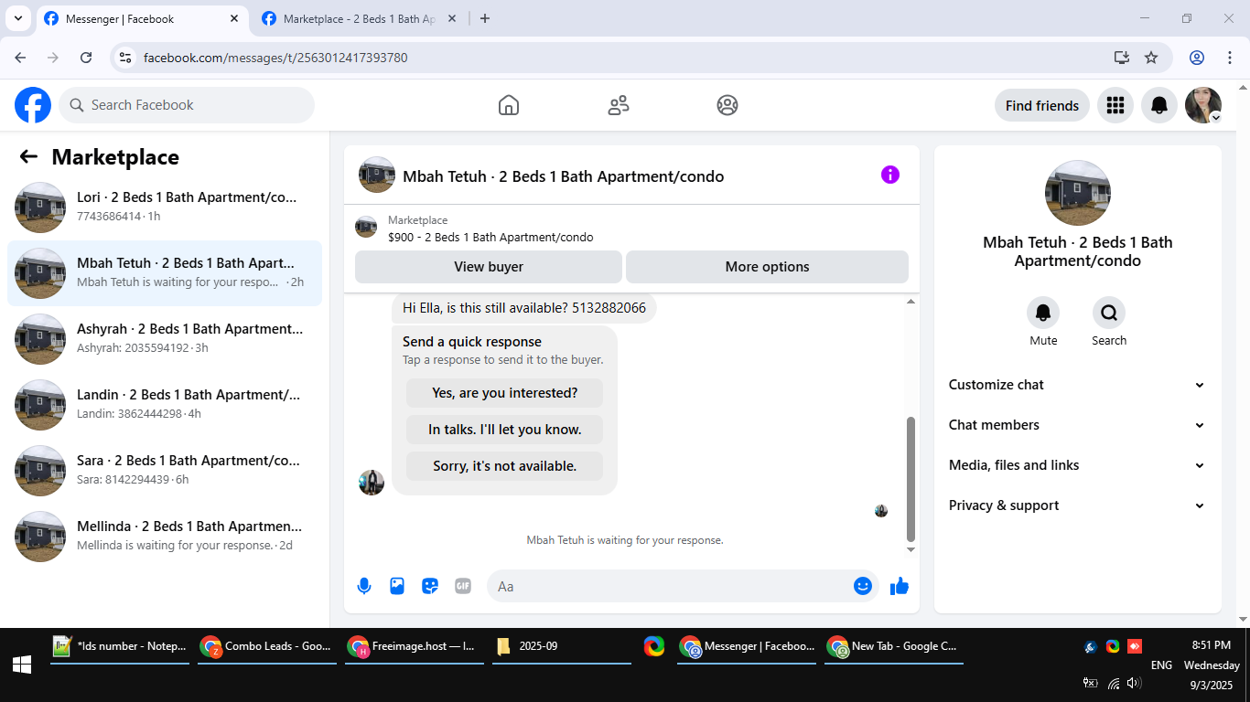Expand Chat members section
The image size is (1250, 702).
click(1078, 425)
